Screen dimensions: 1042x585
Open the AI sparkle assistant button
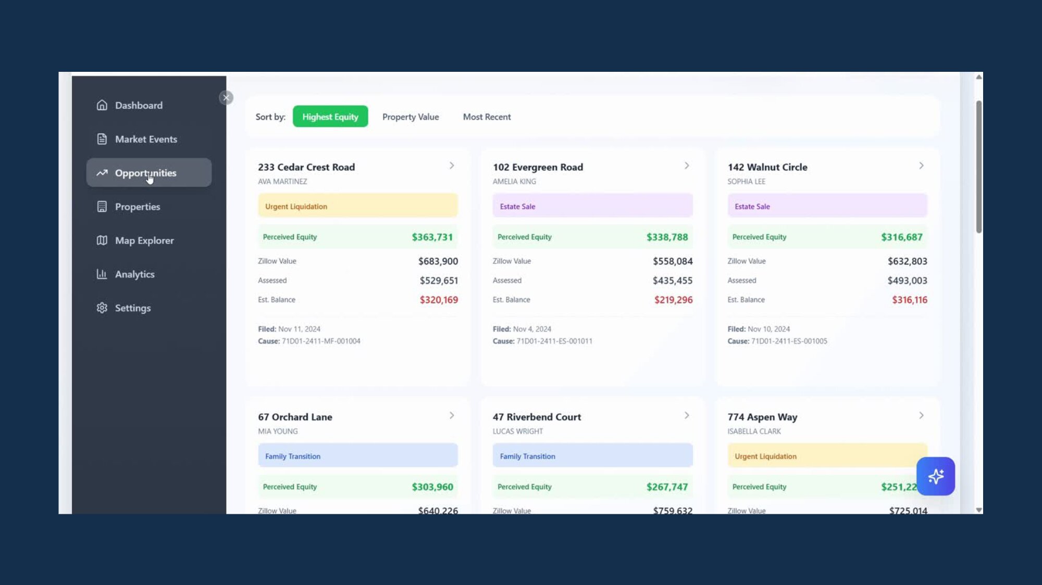pyautogui.click(x=936, y=476)
